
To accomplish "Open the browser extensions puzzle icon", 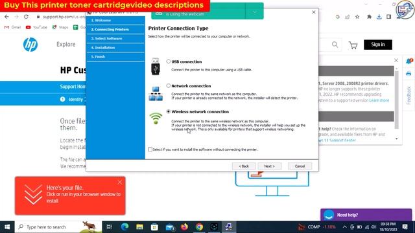I will [x=369, y=17].
